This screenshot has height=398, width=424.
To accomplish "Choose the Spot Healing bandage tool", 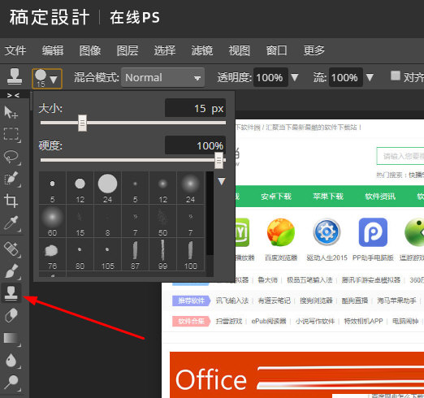I will coord(11,249).
